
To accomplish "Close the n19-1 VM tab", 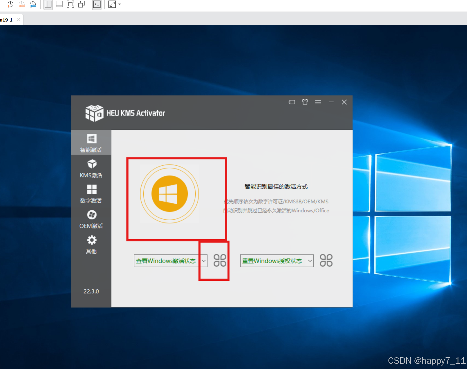I will tap(18, 20).
